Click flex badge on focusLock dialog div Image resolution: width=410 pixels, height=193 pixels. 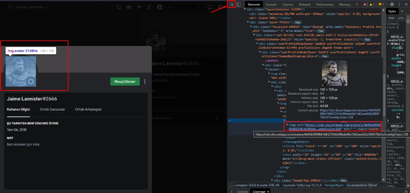pos(320,31)
